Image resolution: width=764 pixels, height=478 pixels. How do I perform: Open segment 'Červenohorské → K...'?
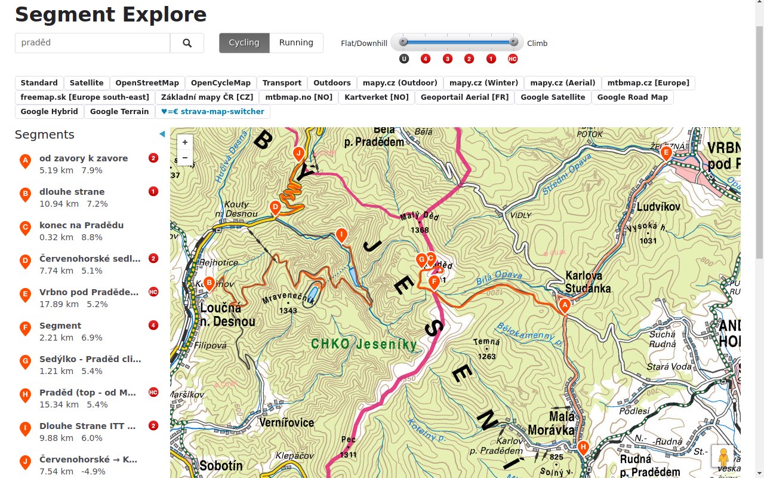(x=88, y=459)
